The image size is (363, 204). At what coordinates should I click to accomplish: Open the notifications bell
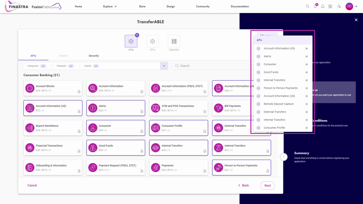(x=323, y=6)
